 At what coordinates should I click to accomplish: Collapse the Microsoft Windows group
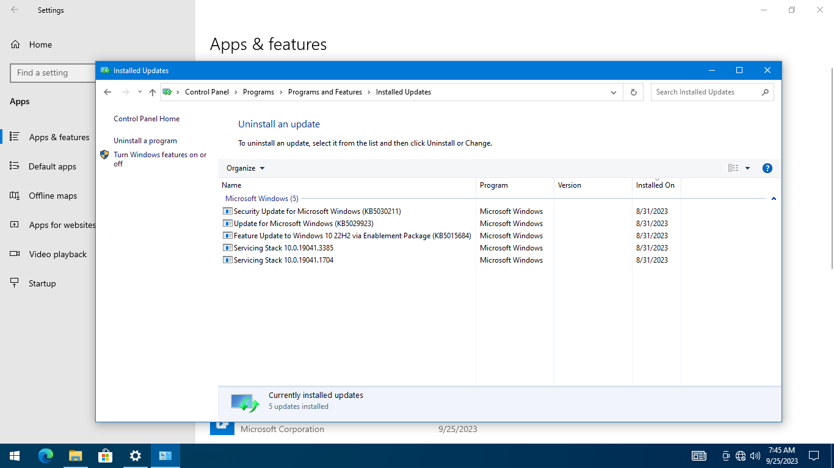[774, 199]
